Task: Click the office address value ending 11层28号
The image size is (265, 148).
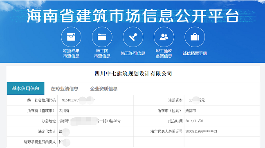Action: (x=90, y=121)
